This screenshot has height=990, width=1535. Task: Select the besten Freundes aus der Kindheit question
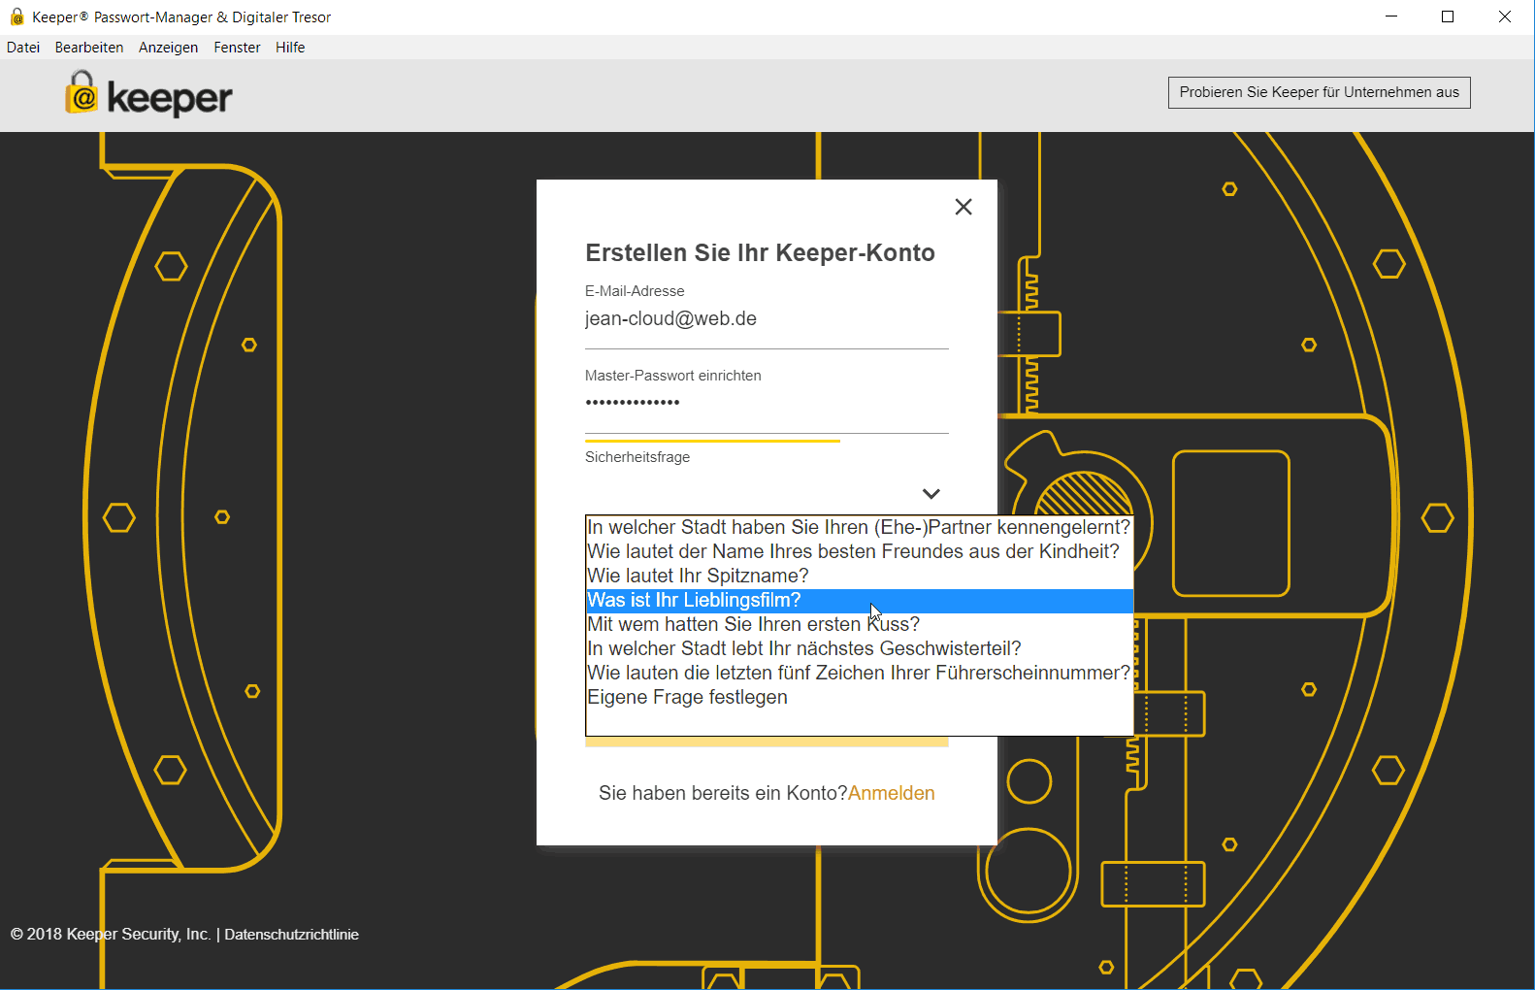tap(860, 551)
